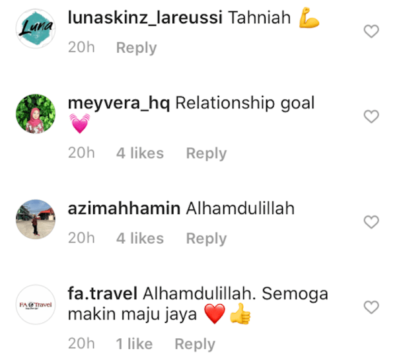The width and height of the screenshot is (407, 358).
Task: Open FA Travel logo avatar
Action: (x=36, y=304)
